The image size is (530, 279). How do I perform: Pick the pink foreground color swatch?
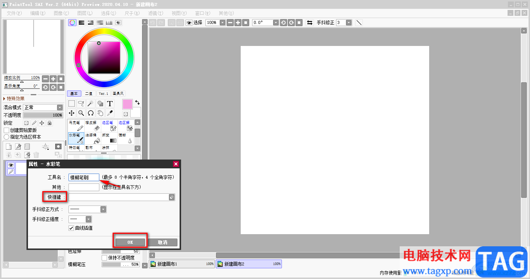127,104
